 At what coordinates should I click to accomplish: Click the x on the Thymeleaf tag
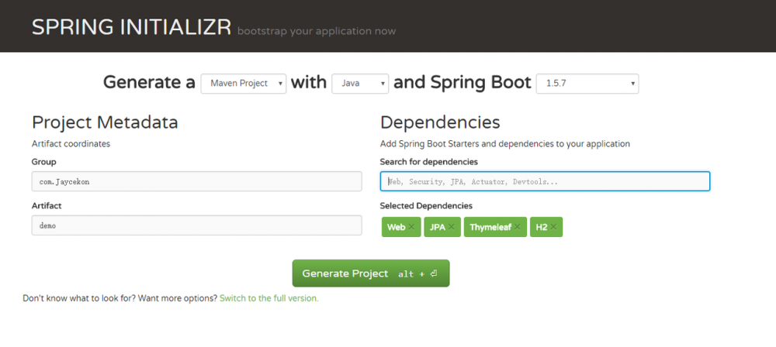(x=518, y=227)
